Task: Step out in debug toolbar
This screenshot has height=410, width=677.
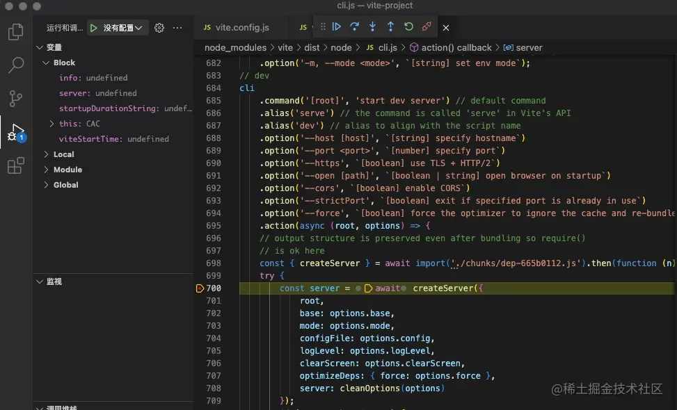Action: (390, 26)
